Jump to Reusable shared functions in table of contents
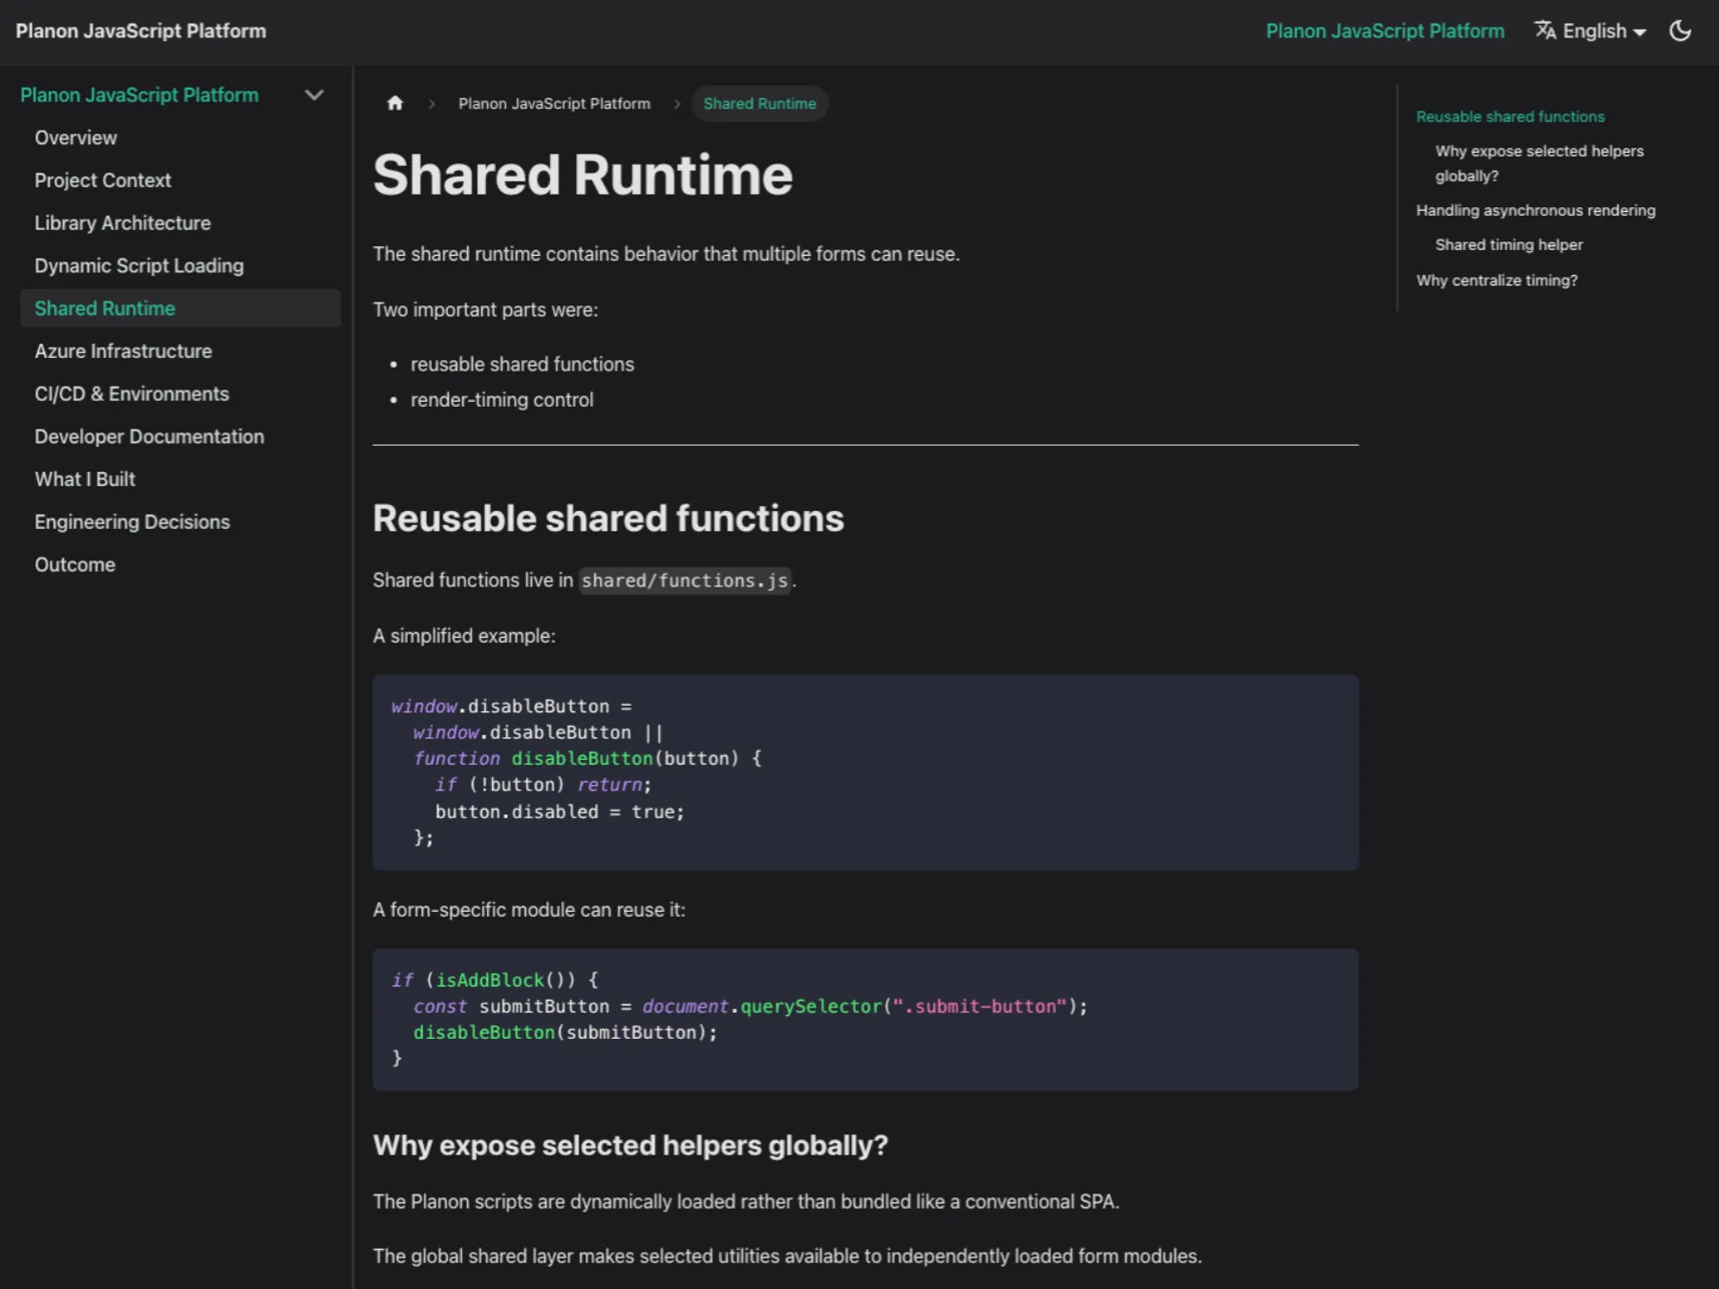The height and width of the screenshot is (1289, 1719). pos(1510,116)
